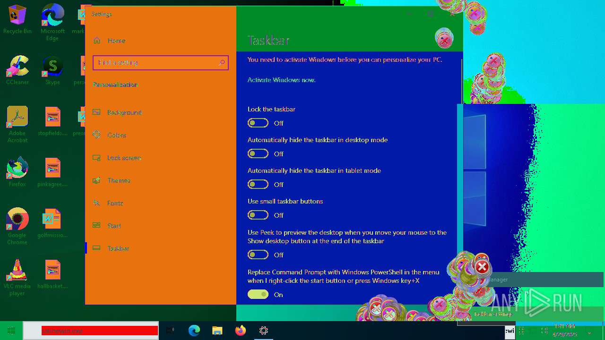Open Firefox from the taskbar
The image size is (605, 340).
point(240,331)
